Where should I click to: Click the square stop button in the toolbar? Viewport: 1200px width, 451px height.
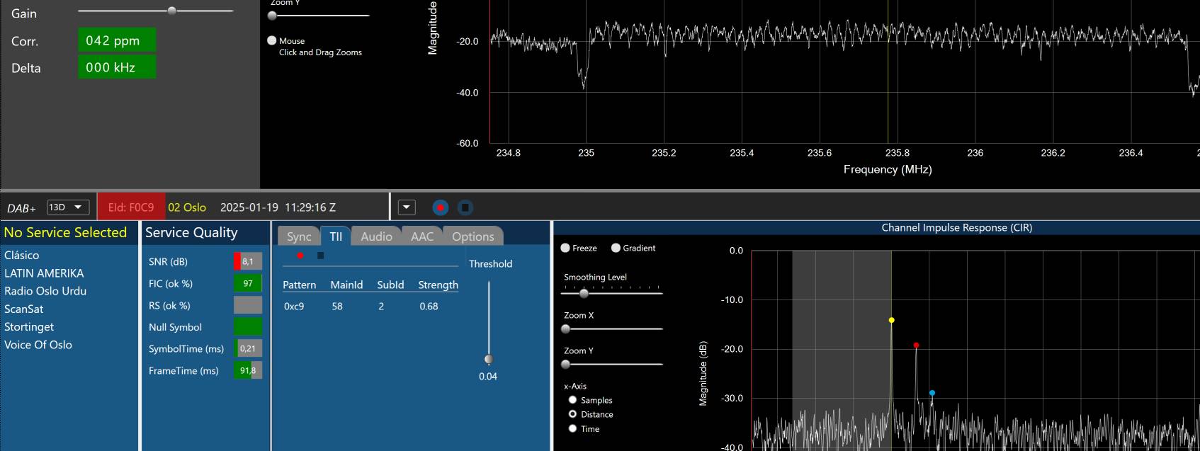point(465,207)
